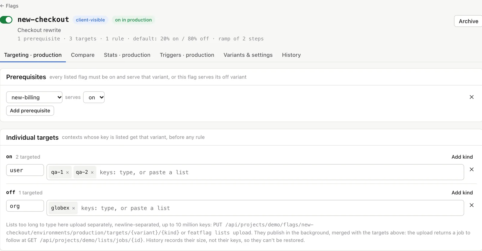Click the new-checkout flag title

click(x=43, y=20)
